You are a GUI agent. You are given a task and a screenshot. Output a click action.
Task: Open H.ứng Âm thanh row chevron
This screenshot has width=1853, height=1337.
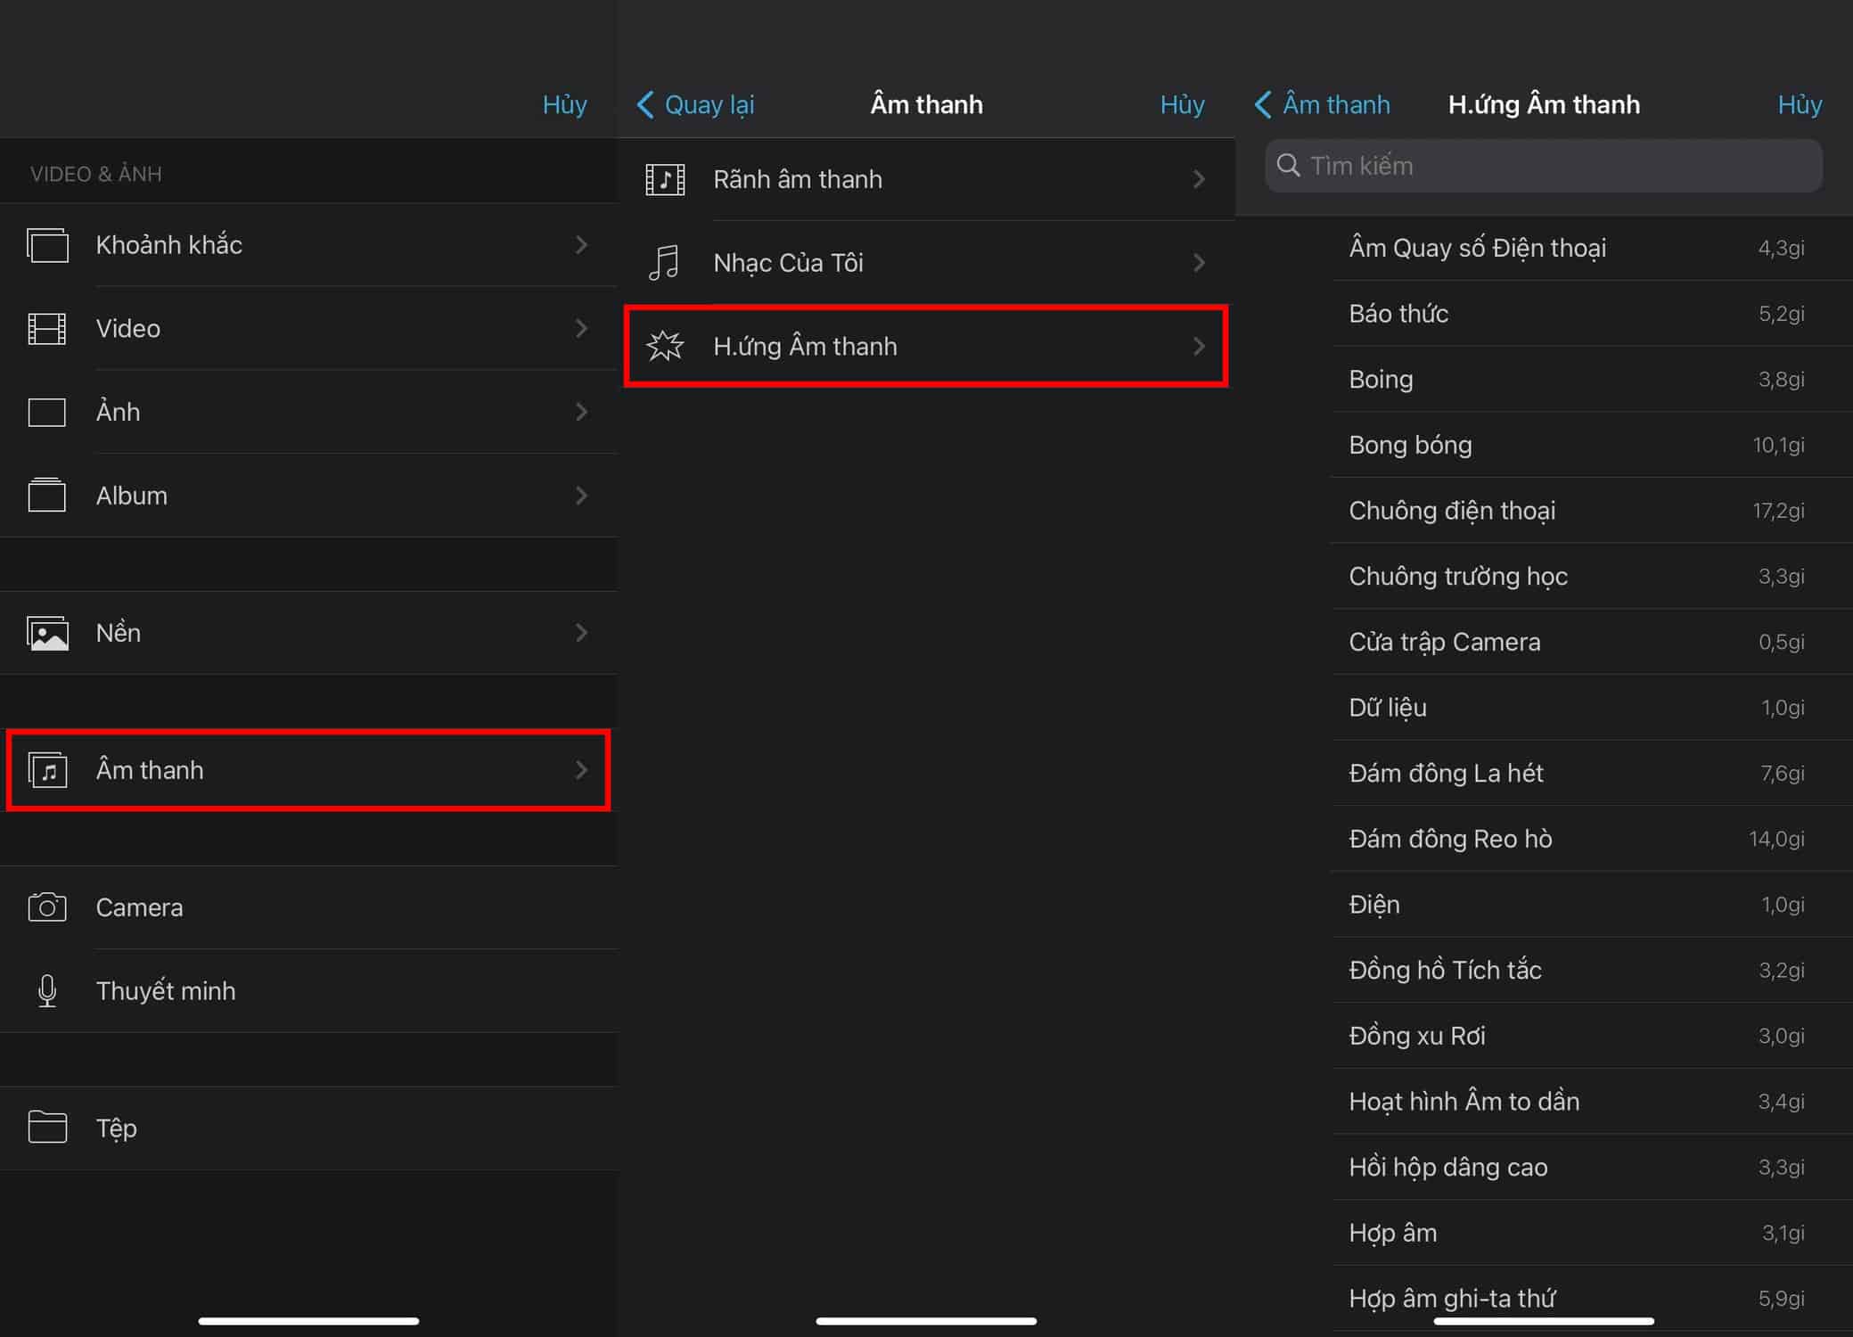(1199, 346)
